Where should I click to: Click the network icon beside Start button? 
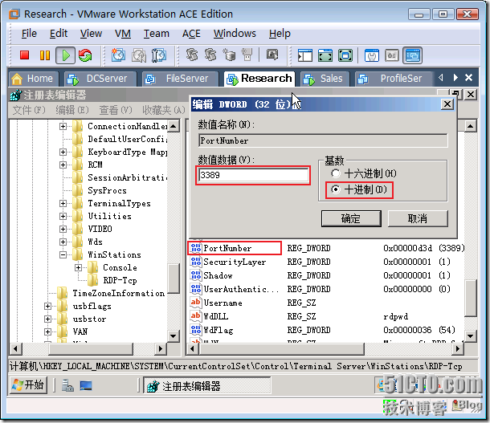67,386
